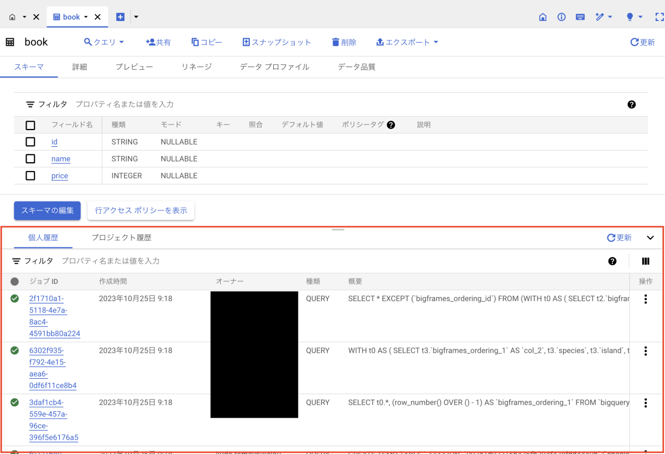Toggle the select-all fields checkbox
665x454 pixels.
(30, 125)
